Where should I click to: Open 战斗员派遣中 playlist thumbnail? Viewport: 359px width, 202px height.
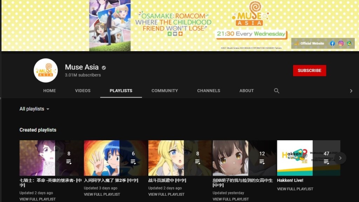pyautogui.click(x=180, y=158)
